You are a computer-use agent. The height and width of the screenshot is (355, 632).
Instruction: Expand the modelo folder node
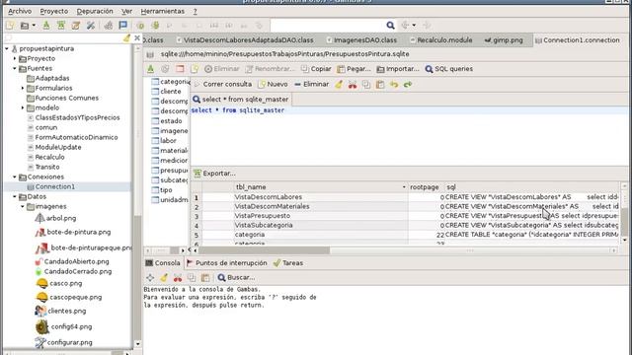pyautogui.click(x=23, y=107)
